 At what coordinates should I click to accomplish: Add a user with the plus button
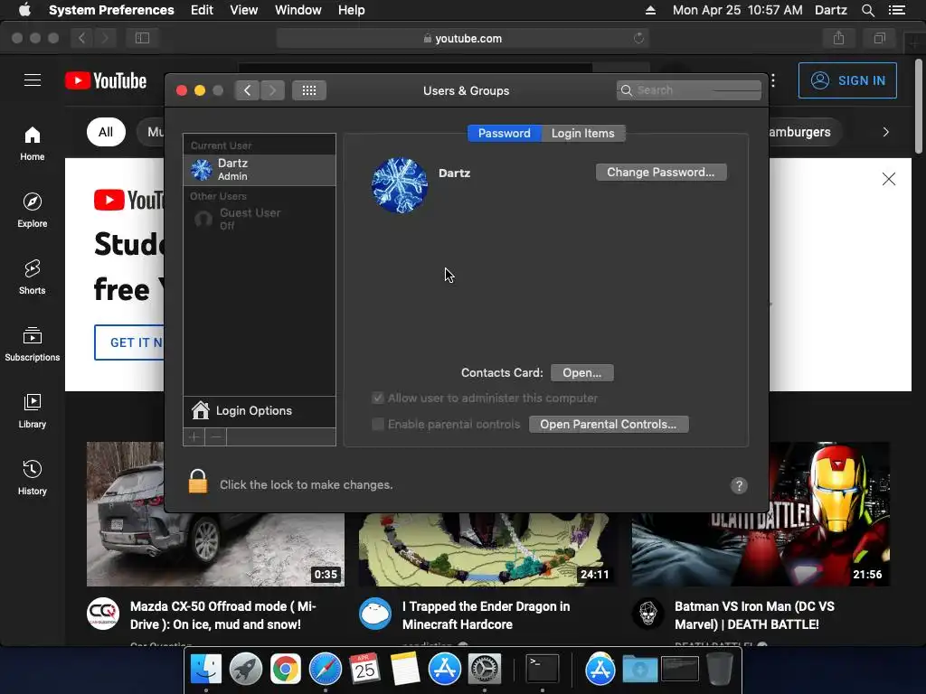(194, 436)
